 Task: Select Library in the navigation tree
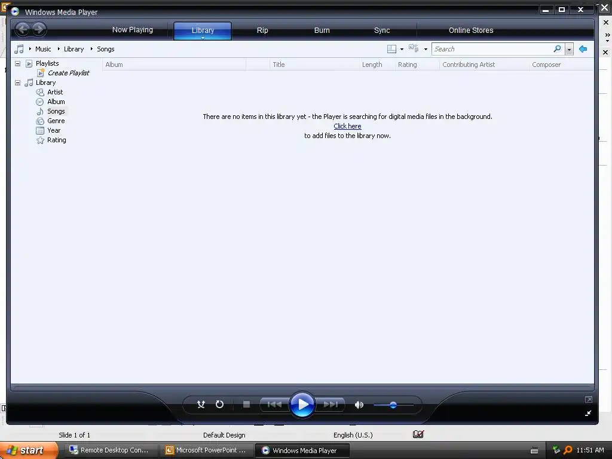45,82
